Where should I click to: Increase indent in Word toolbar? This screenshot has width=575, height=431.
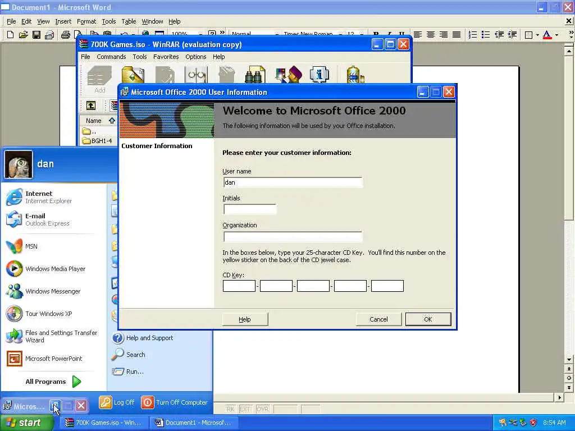pyautogui.click(x=512, y=35)
